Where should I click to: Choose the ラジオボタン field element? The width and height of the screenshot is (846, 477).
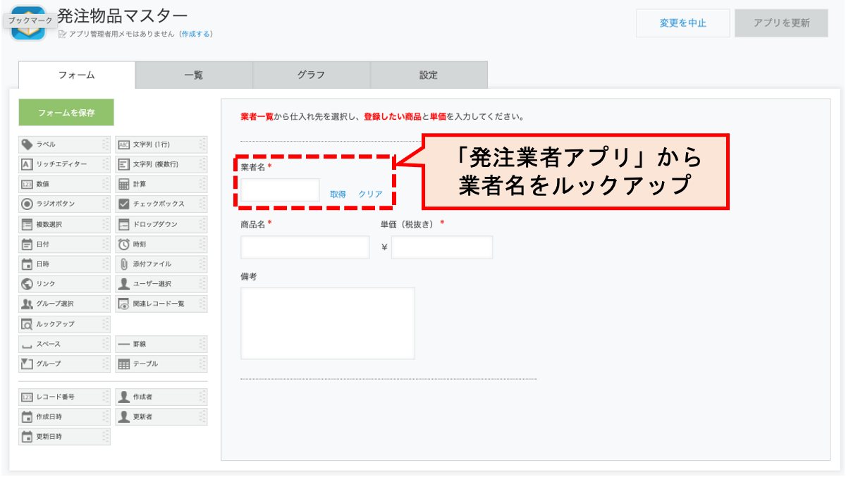[64, 204]
